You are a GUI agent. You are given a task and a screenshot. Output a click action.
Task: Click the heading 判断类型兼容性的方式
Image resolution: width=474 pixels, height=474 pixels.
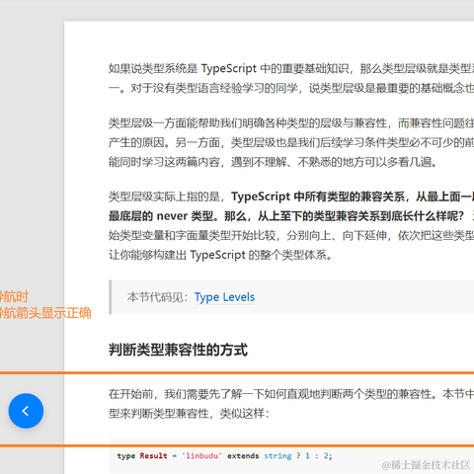click(178, 350)
